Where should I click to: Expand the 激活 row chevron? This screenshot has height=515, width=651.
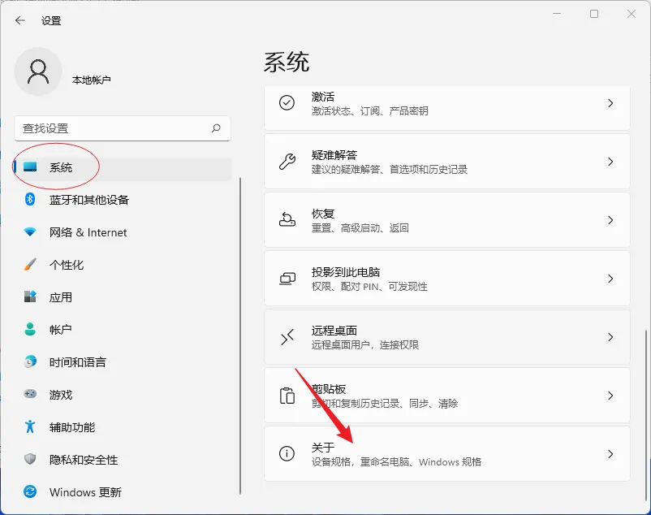[610, 103]
